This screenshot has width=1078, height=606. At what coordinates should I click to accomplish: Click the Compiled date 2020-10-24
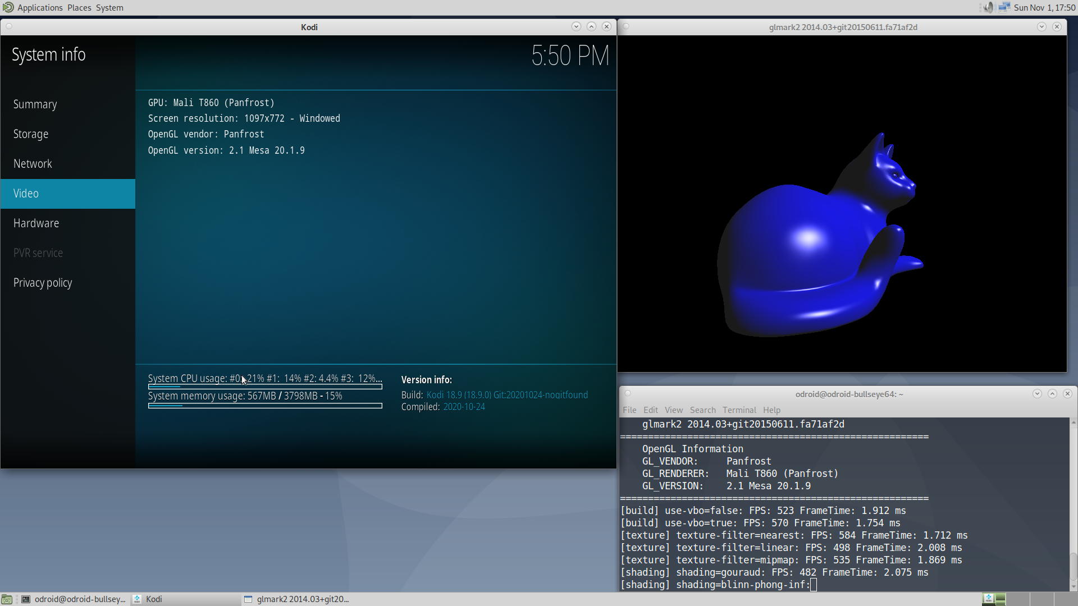click(x=464, y=407)
